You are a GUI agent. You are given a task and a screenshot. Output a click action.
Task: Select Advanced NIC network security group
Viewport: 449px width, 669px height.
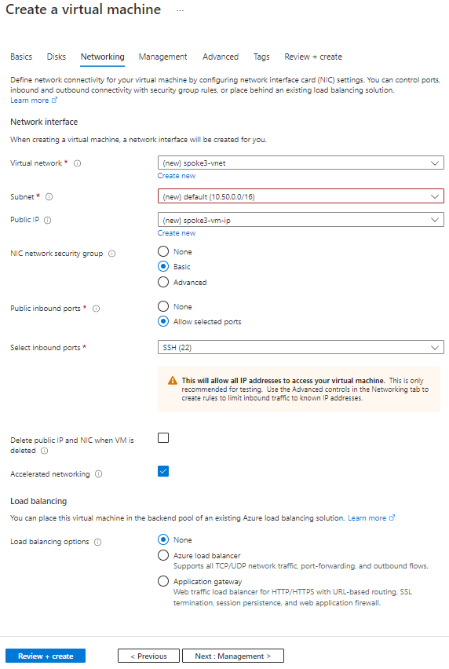click(163, 282)
